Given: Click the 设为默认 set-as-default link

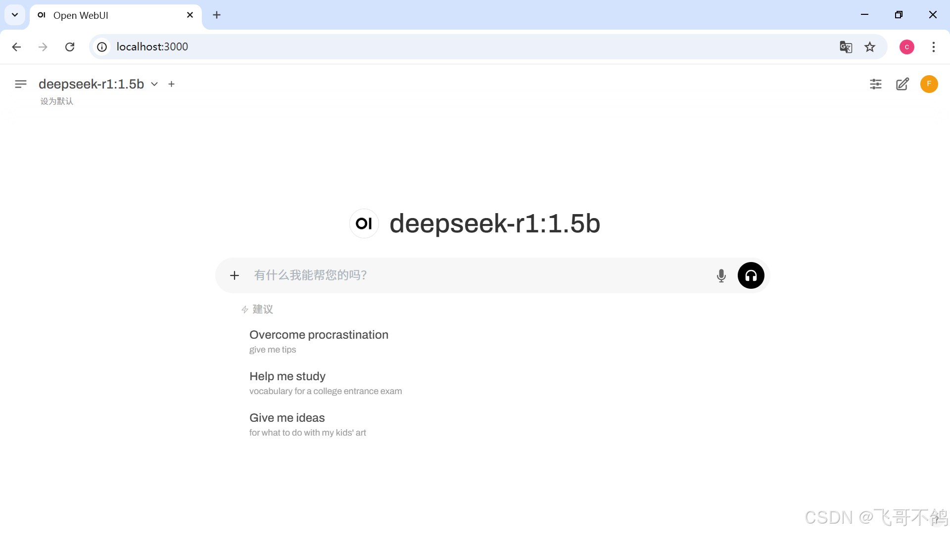Looking at the screenshot, I should (x=57, y=101).
